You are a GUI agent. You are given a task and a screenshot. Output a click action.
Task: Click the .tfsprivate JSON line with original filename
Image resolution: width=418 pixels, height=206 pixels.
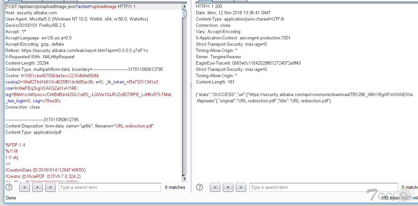[x=263, y=101]
